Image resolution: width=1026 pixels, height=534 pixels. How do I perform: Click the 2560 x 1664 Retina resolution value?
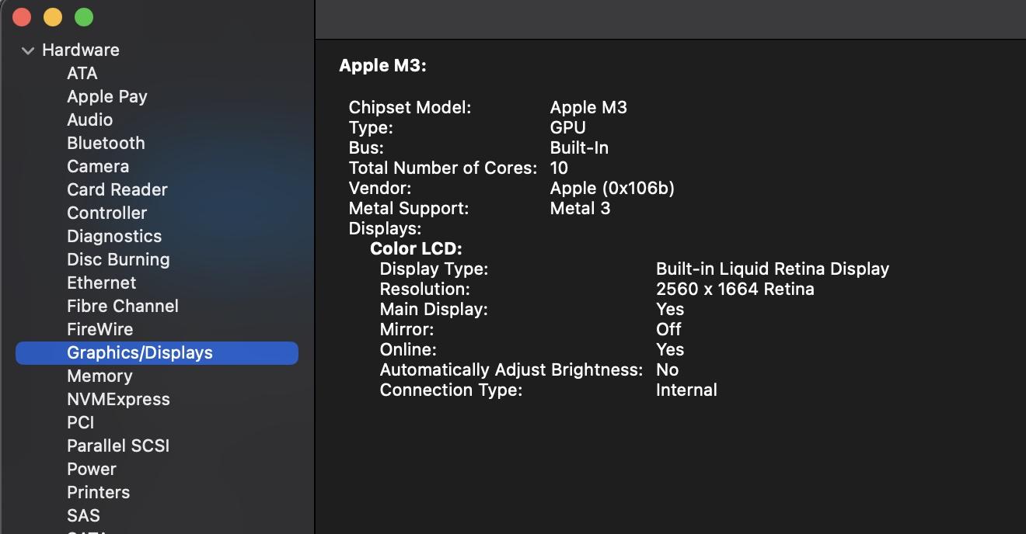735,290
